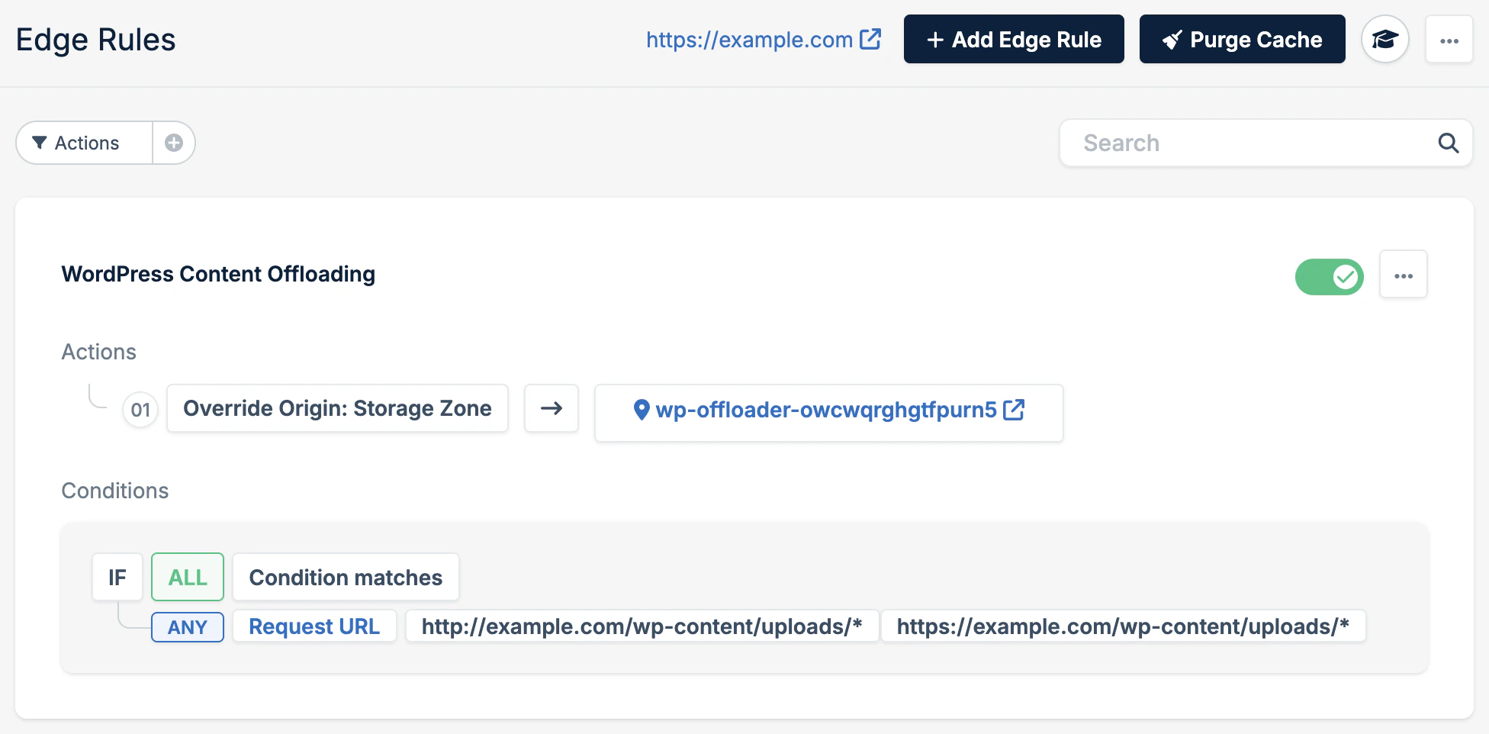
Task: Toggle the ANY operator on the Request URL condition
Action: (x=187, y=626)
